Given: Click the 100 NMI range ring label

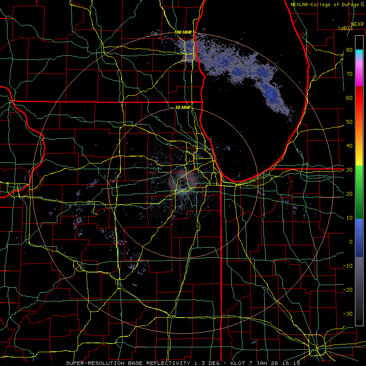Looking at the screenshot, I should pyautogui.click(x=183, y=32).
